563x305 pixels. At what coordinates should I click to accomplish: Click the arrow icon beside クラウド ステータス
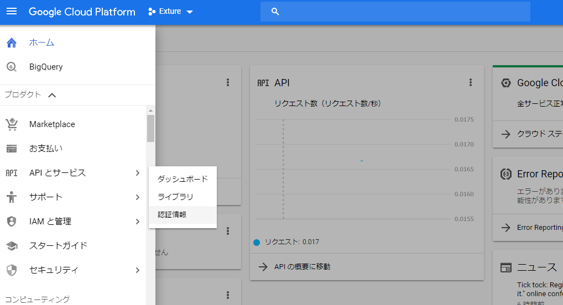point(505,134)
